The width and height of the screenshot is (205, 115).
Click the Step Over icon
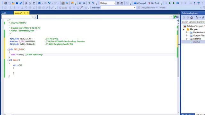click(x=199, y=3)
